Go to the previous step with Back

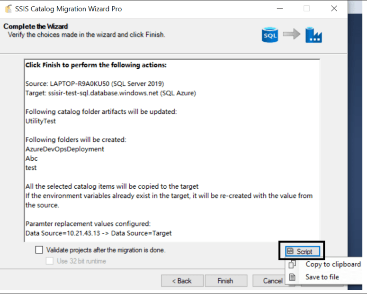coord(182,281)
